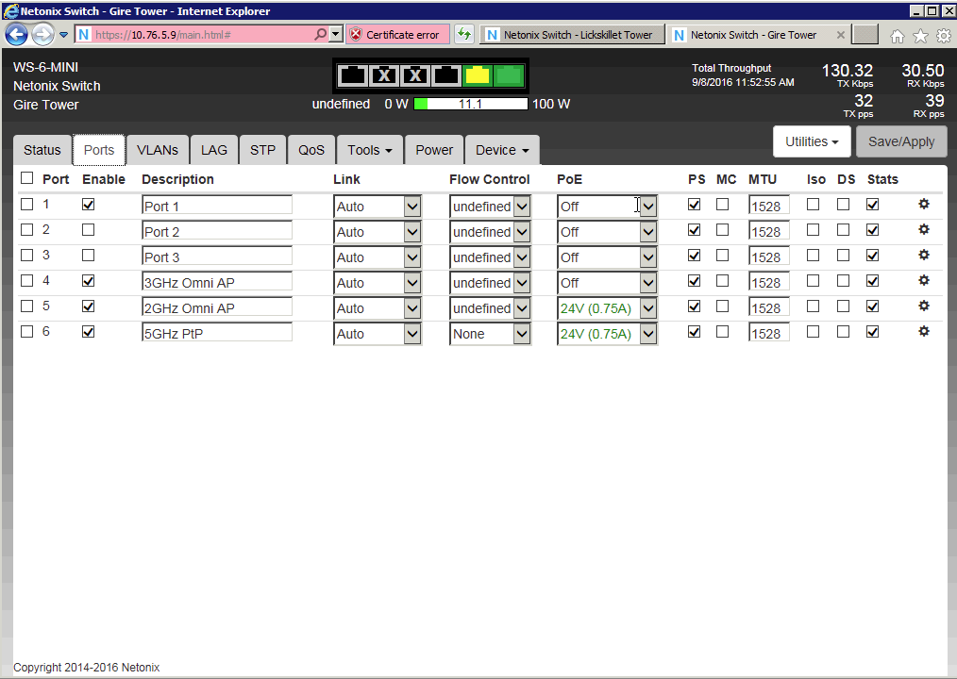The width and height of the screenshot is (957, 679).
Task: Toggle the MC checkbox for Port 5
Action: (722, 306)
